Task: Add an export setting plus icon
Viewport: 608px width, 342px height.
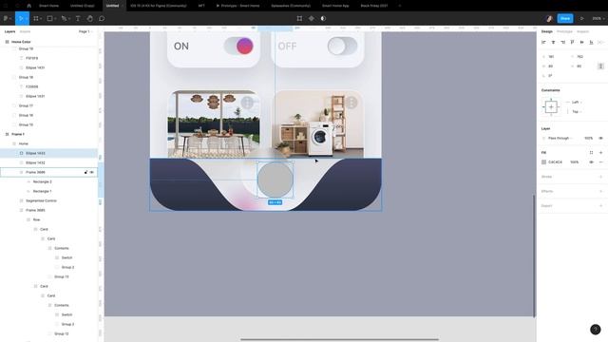Action: click(x=600, y=206)
